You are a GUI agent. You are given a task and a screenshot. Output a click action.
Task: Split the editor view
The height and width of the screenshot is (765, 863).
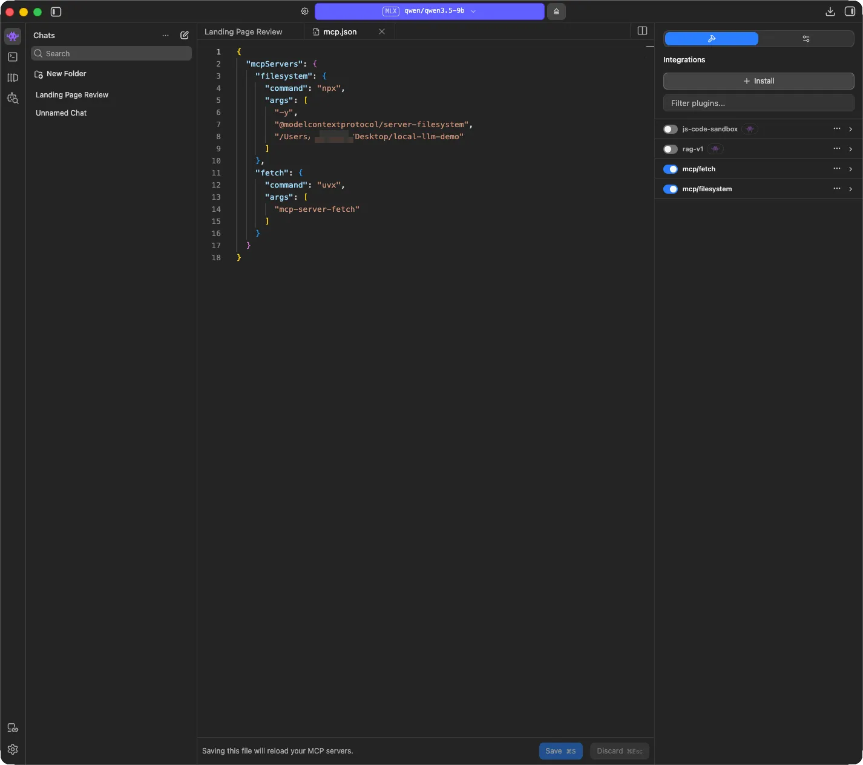(643, 31)
